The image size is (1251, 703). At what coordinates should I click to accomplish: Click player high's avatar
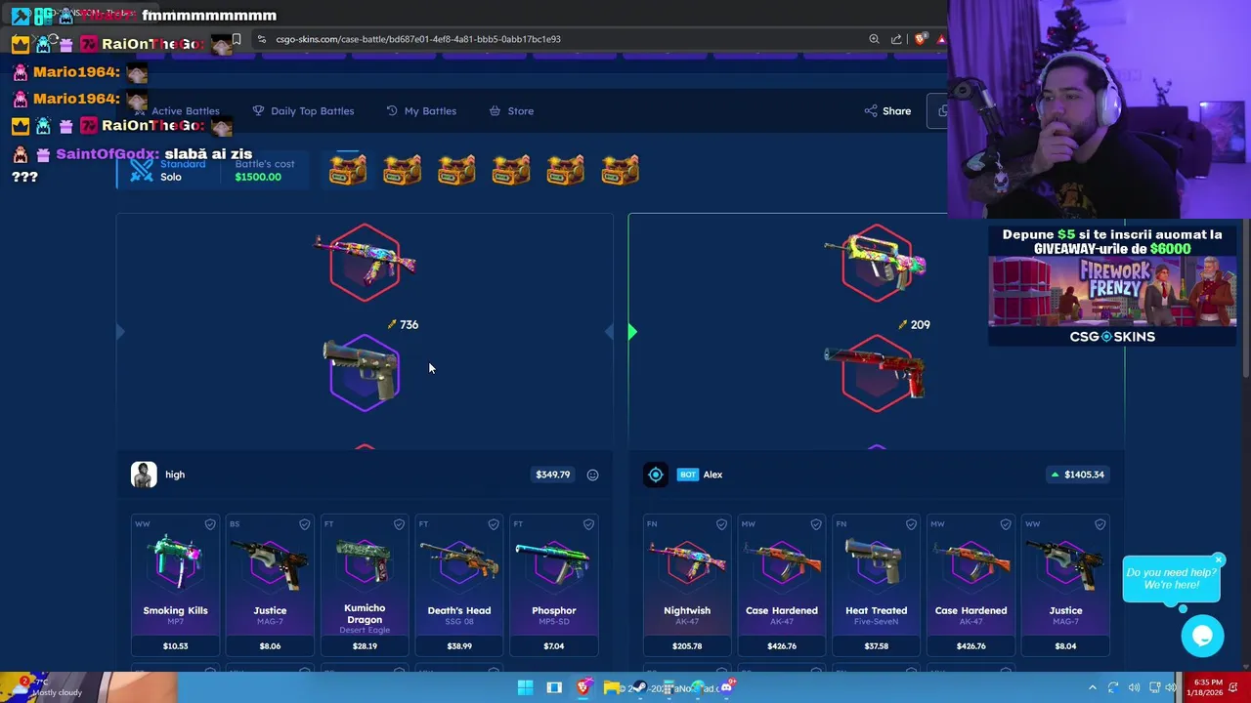coord(144,475)
